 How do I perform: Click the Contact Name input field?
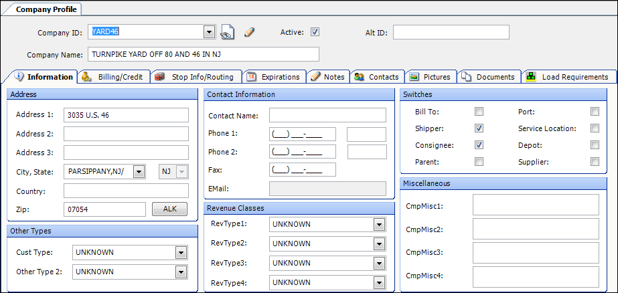tap(327, 116)
